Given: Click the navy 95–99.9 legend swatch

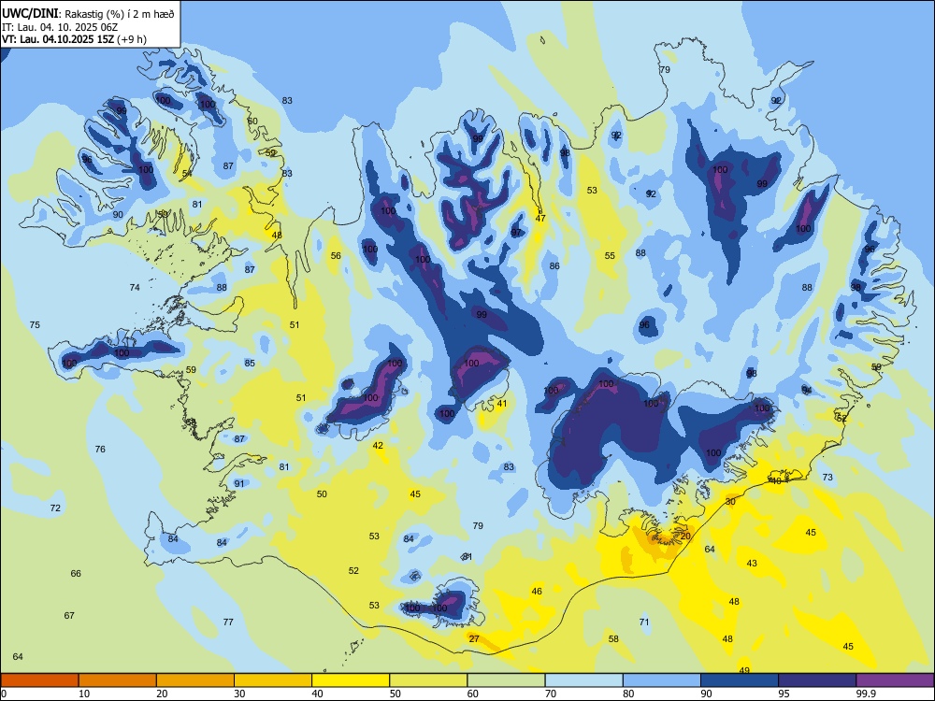Looking at the screenshot, I should tap(817, 680).
